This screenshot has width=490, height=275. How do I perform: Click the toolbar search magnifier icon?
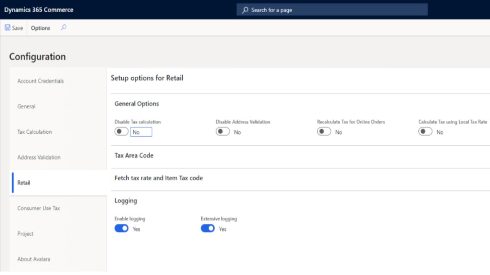64,27
